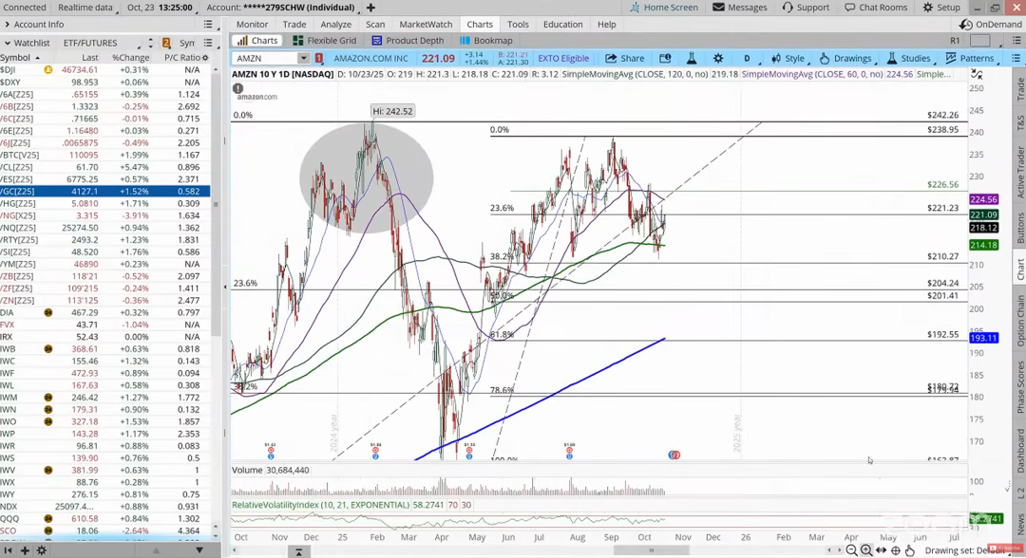Switch to the Bookmap subtab
The height and width of the screenshot is (558, 1026).
[x=486, y=41]
